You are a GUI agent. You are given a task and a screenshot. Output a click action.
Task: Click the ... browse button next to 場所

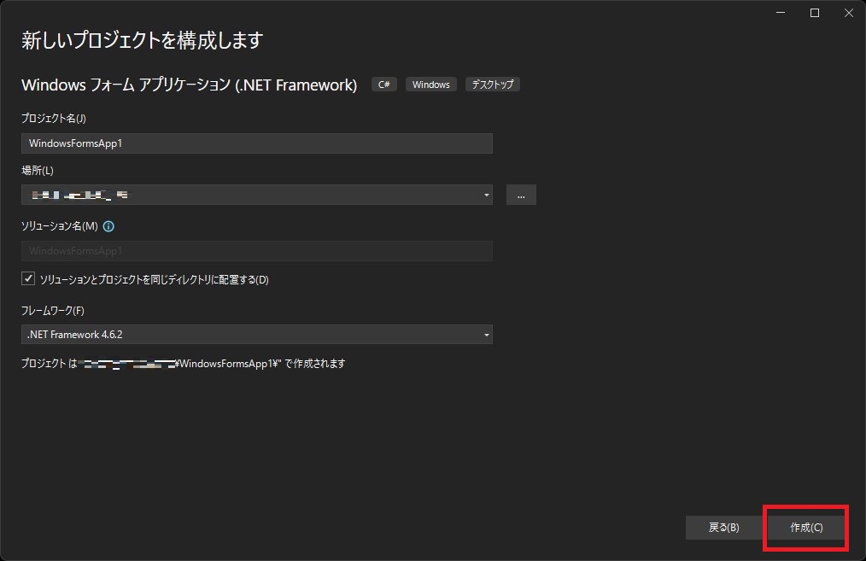coord(521,194)
